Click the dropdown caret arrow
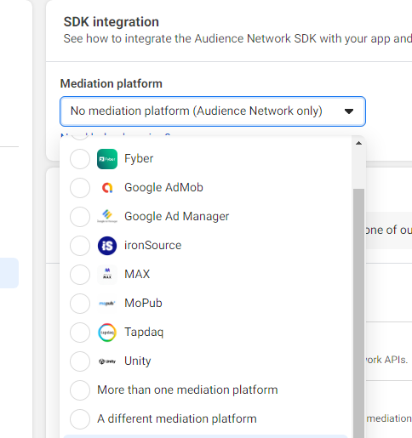This screenshot has width=412, height=438. (x=349, y=111)
